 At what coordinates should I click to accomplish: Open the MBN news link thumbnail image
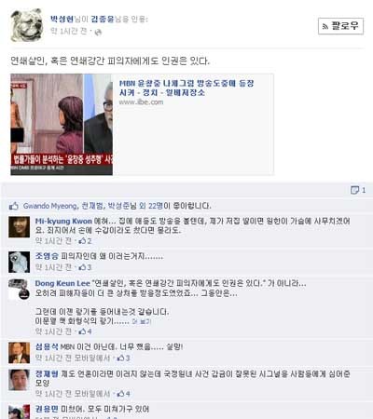tap(62, 125)
